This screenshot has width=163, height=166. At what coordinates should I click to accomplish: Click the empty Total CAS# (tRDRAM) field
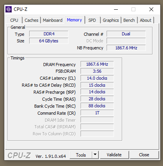97,127
